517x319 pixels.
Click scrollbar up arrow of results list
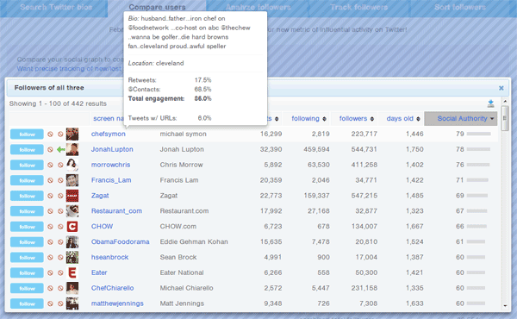point(505,101)
